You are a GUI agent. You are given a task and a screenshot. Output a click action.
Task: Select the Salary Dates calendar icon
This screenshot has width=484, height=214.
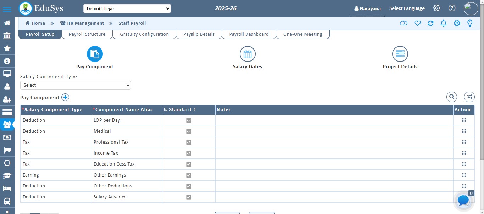247,53
